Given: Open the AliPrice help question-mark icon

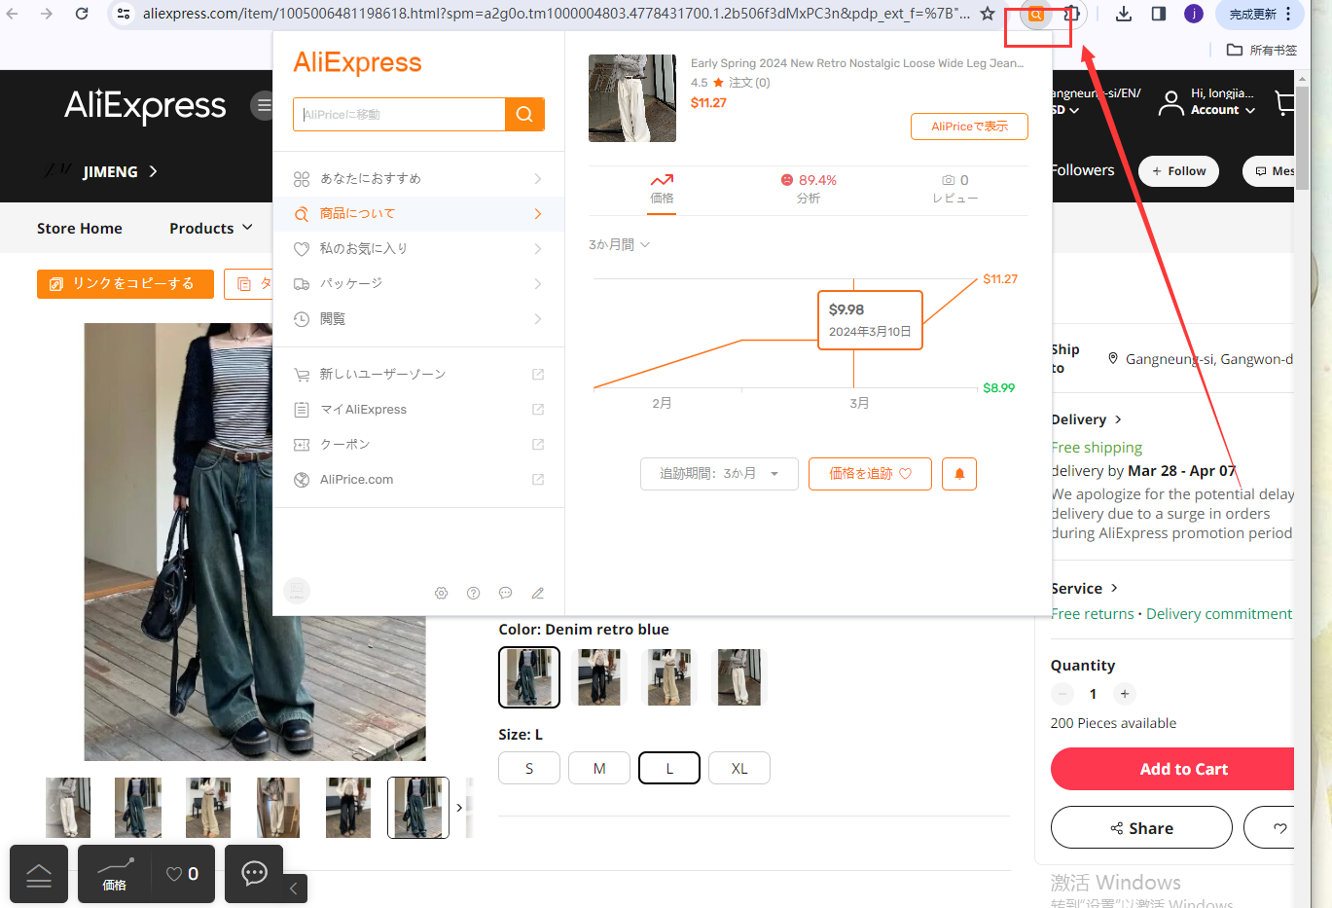Looking at the screenshot, I should tap(474, 593).
